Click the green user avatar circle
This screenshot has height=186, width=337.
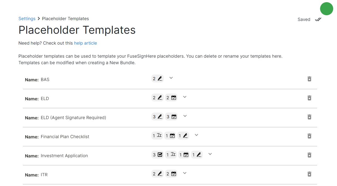(x=326, y=9)
